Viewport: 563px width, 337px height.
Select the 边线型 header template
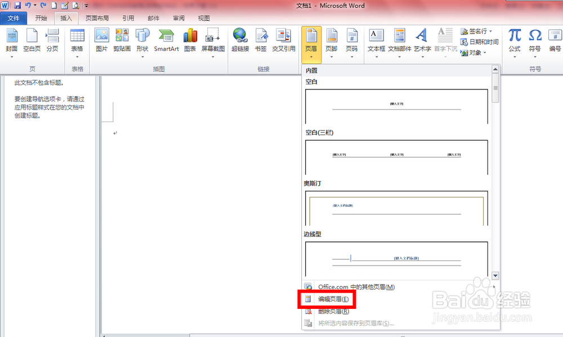click(x=396, y=259)
